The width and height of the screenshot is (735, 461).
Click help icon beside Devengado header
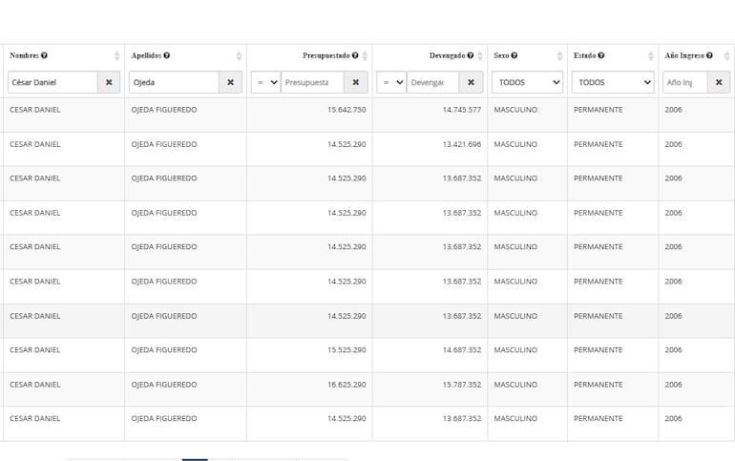point(472,56)
